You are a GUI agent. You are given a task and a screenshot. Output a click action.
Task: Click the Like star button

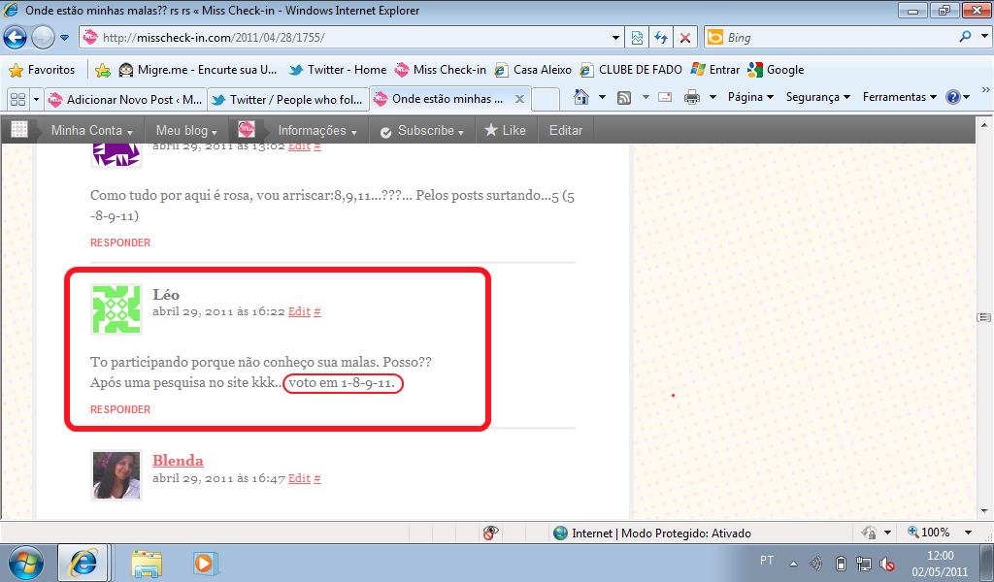505,130
